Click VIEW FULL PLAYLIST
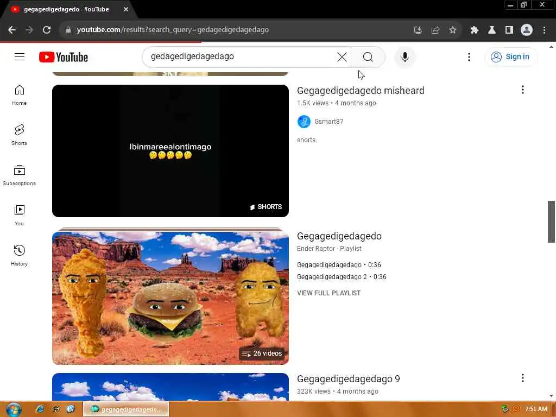The width and height of the screenshot is (556, 417). (x=328, y=293)
